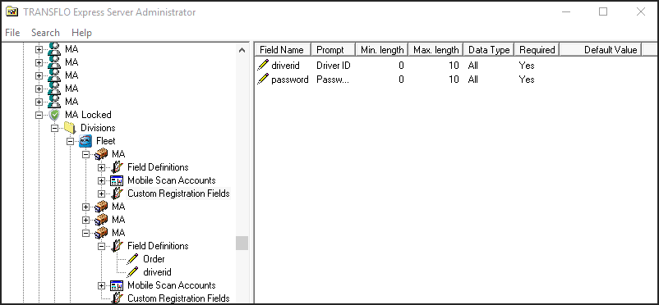Open the Search menu
This screenshot has height=305, width=659.
(45, 32)
